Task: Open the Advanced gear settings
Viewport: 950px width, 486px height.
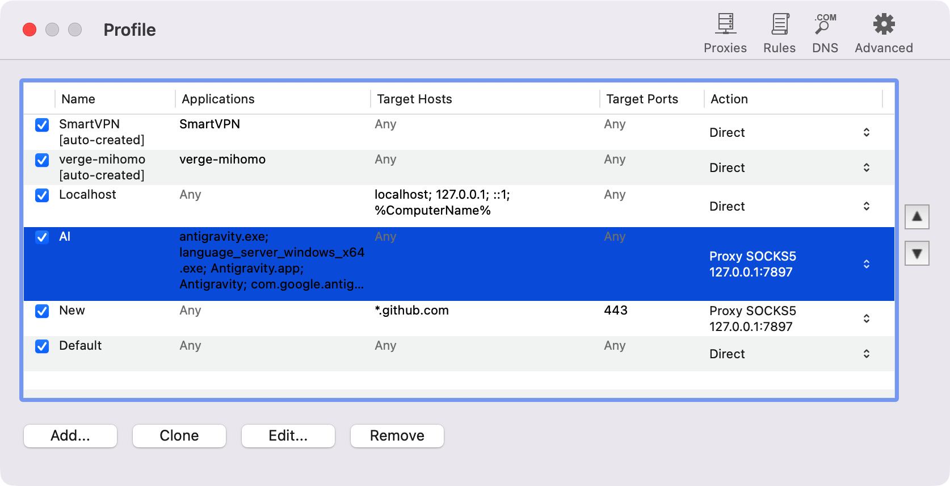Action: tap(884, 33)
